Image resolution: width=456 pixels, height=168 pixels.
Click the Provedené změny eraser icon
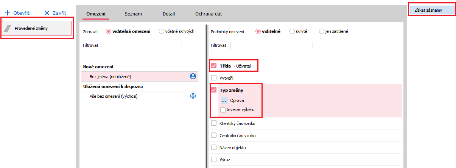point(8,28)
